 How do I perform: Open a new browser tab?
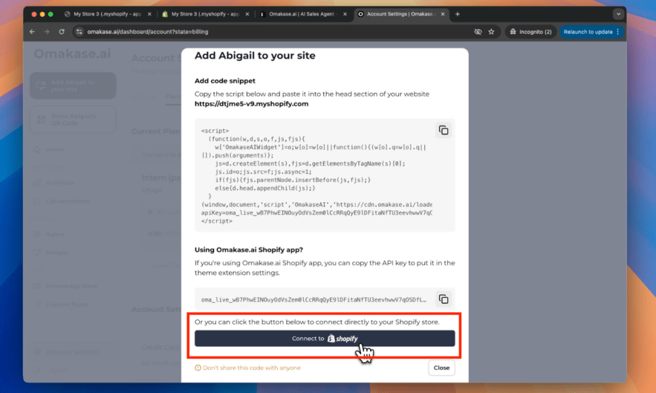[x=457, y=14]
